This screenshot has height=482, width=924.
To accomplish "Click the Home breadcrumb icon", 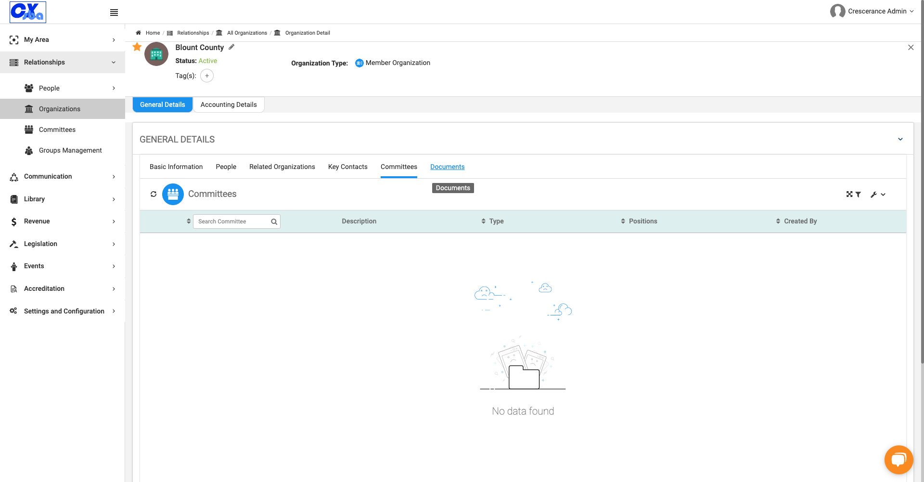I will pos(139,33).
